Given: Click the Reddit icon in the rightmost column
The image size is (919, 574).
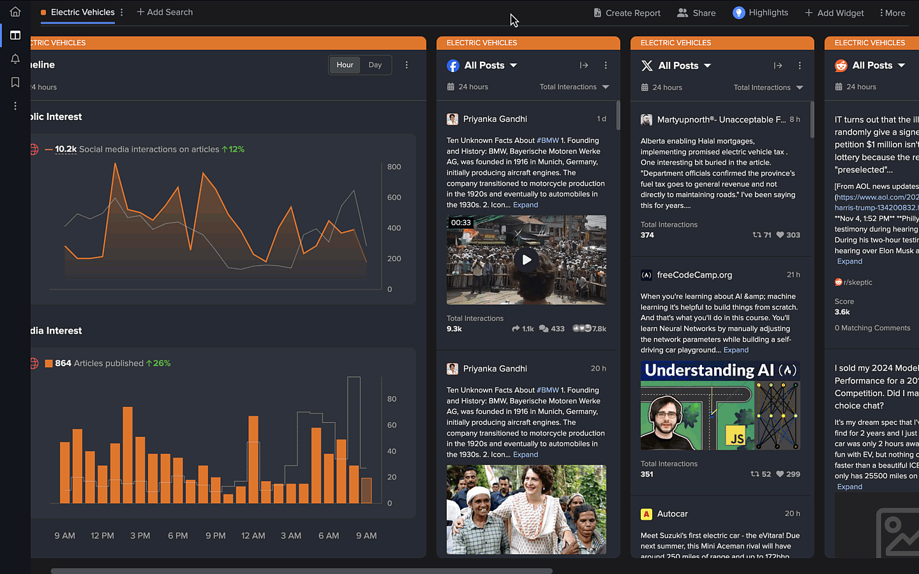Looking at the screenshot, I should coord(841,65).
